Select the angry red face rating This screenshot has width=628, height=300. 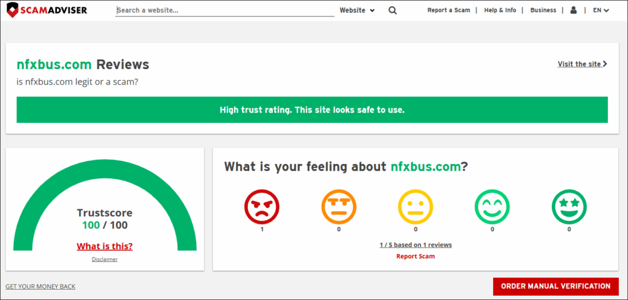click(262, 206)
